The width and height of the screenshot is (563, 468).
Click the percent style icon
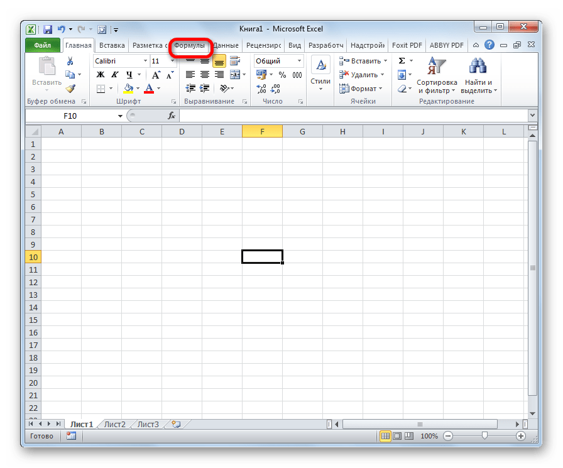pos(282,75)
